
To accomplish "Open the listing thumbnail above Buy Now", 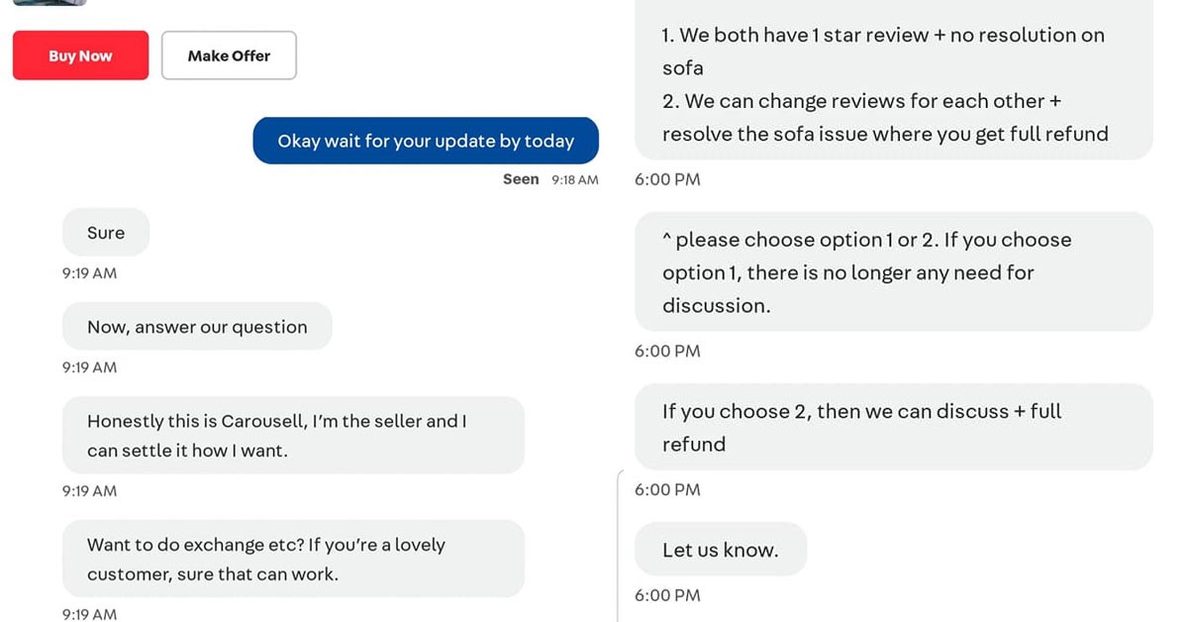I will click(x=49, y=3).
